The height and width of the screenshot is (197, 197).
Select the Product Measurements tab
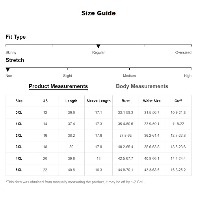click(x=58, y=86)
